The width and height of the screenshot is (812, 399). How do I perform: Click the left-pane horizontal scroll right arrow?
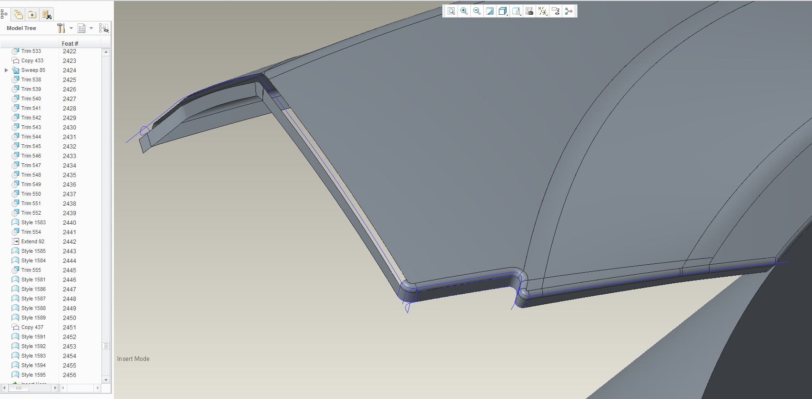55,388
